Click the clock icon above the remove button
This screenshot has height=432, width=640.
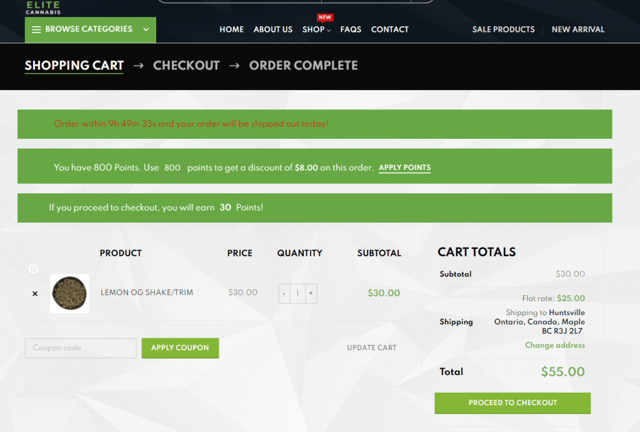point(34,269)
